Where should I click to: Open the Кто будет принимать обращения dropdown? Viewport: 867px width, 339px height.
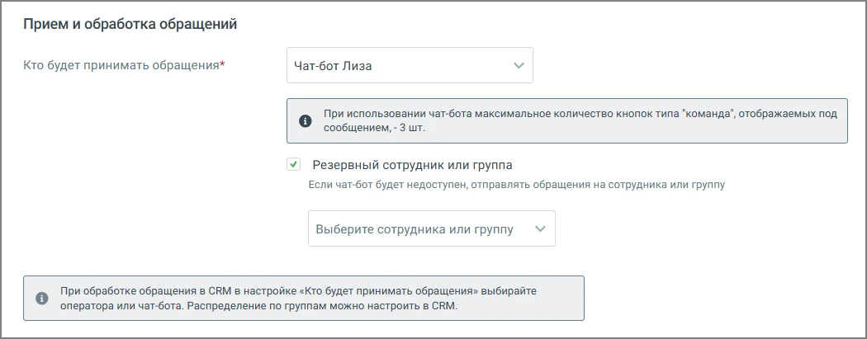pyautogui.click(x=410, y=65)
